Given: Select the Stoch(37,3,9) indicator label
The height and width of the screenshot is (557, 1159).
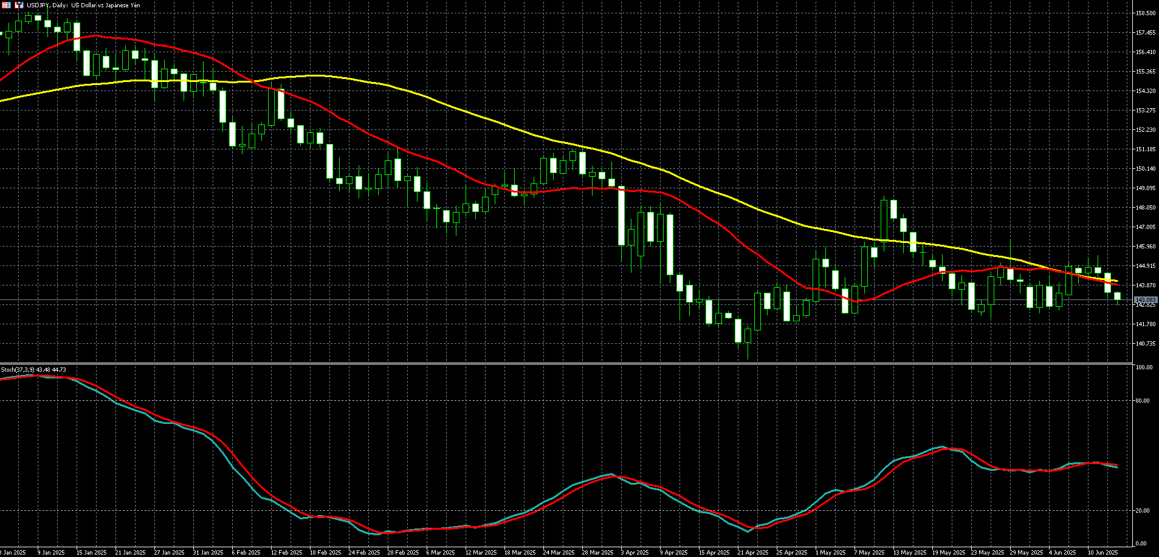Looking at the screenshot, I should (x=33, y=369).
